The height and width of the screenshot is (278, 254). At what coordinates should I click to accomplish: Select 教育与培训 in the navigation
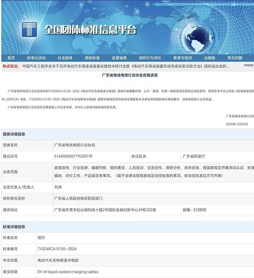pos(183,58)
